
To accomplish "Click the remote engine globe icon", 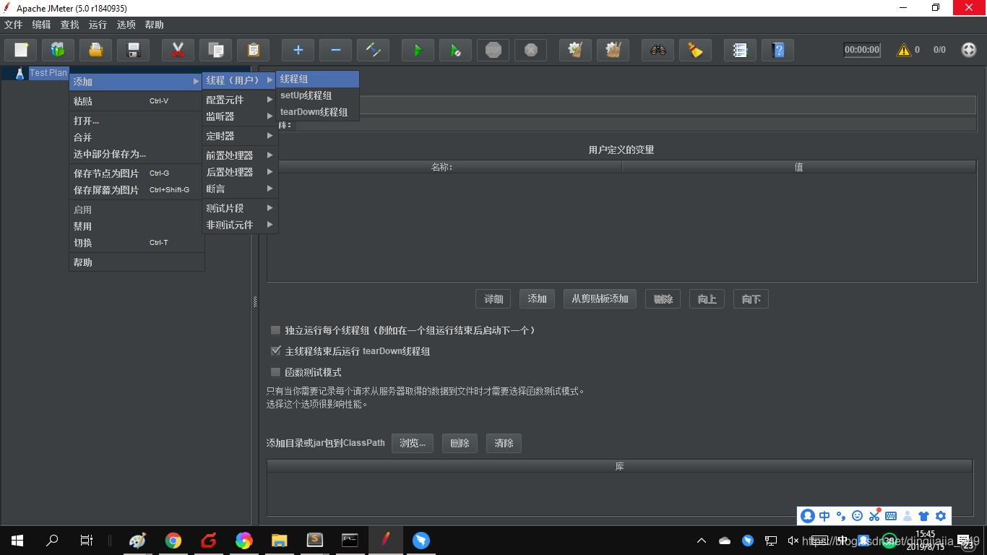I will click(x=969, y=50).
